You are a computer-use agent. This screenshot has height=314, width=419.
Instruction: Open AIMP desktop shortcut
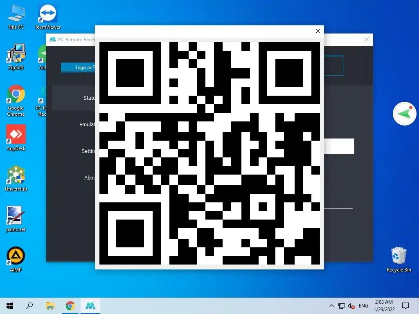click(x=16, y=259)
